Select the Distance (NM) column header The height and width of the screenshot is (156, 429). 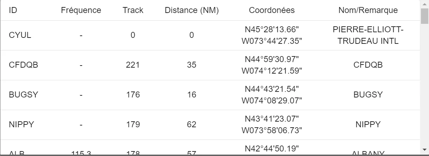(x=192, y=10)
